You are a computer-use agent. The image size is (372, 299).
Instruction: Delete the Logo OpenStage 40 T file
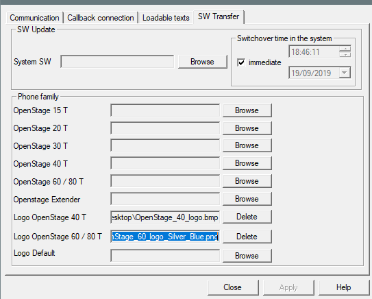tap(247, 217)
